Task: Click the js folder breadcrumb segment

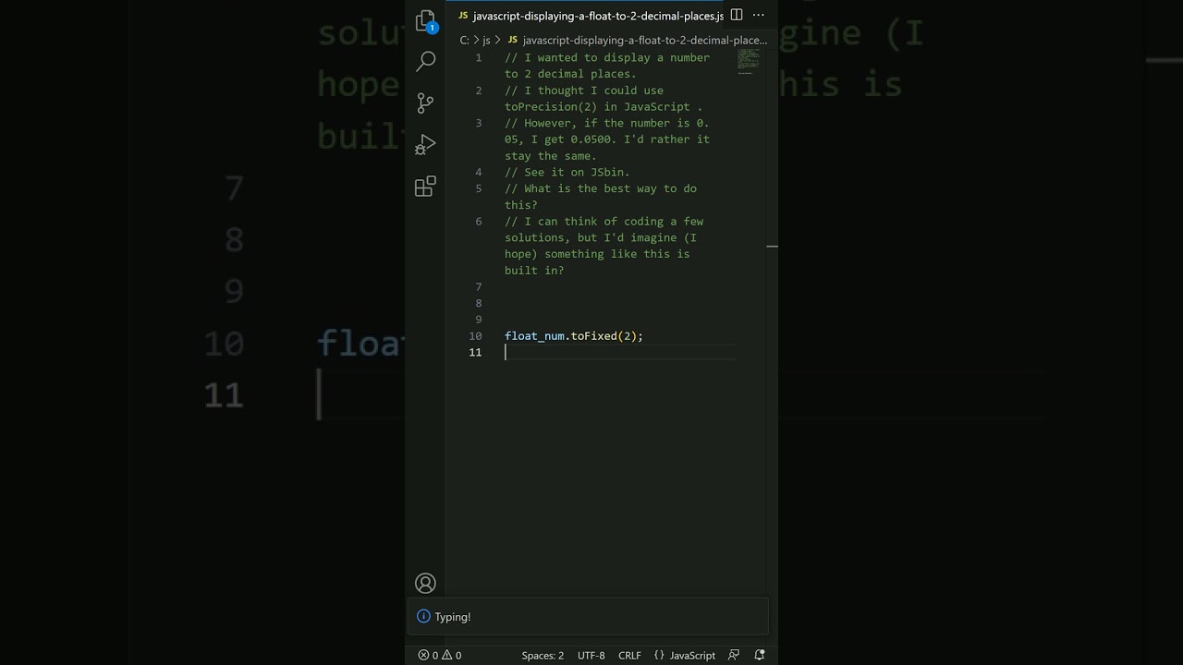Action: [486, 40]
